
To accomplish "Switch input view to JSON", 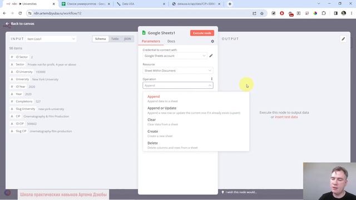I will [x=127, y=39].
